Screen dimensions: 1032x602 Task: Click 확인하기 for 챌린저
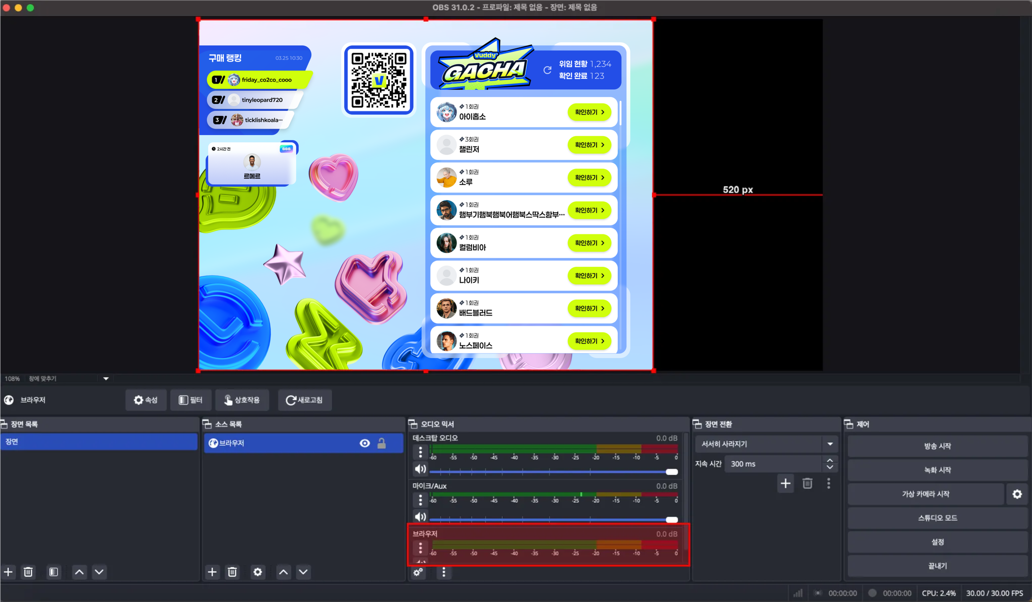589,145
